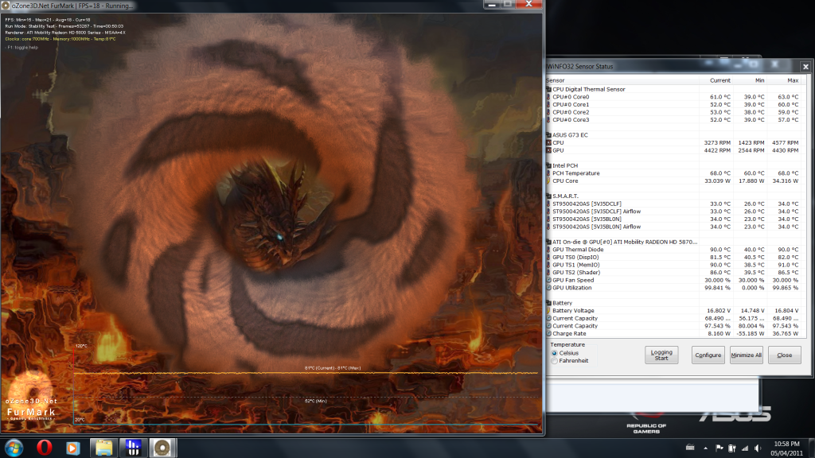Screen dimensions: 815x458
Task: Show hidden system tray icons
Action: tap(705, 448)
